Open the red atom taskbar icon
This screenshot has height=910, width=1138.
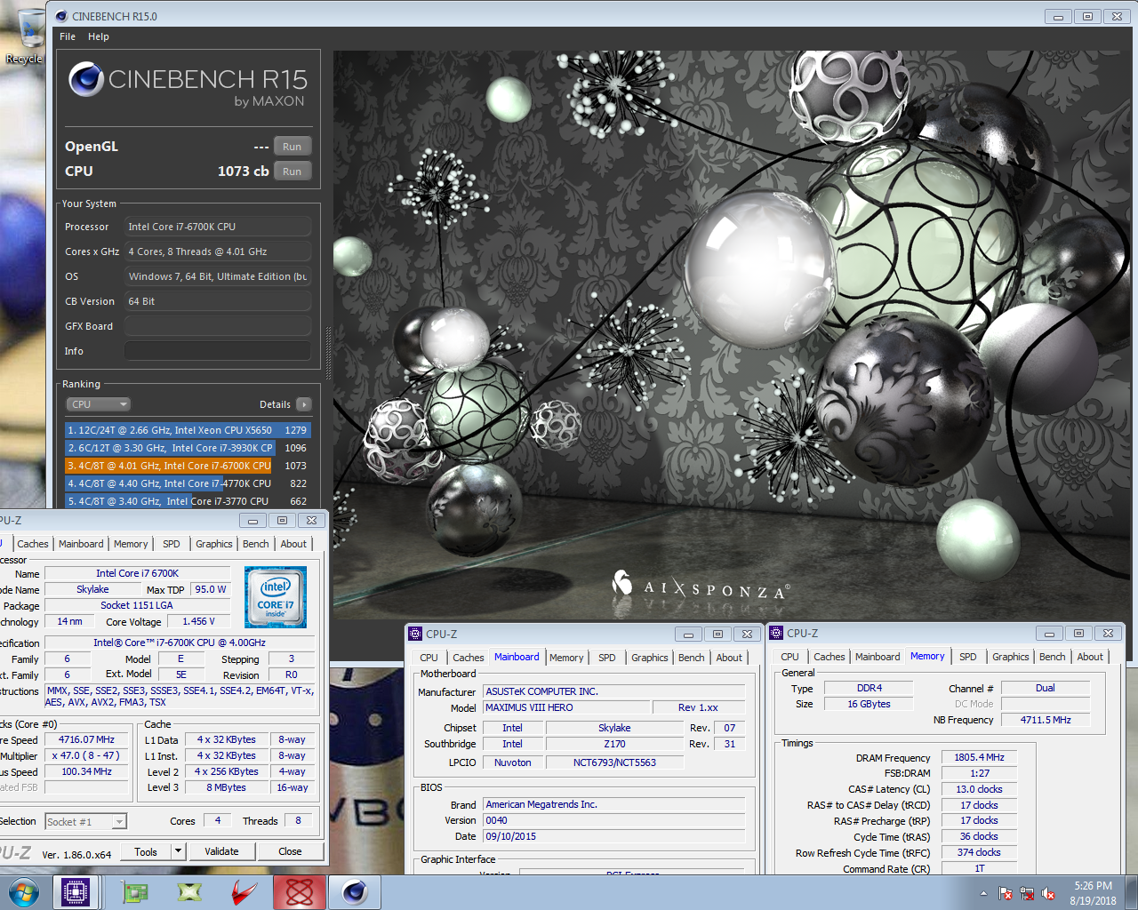click(x=299, y=892)
